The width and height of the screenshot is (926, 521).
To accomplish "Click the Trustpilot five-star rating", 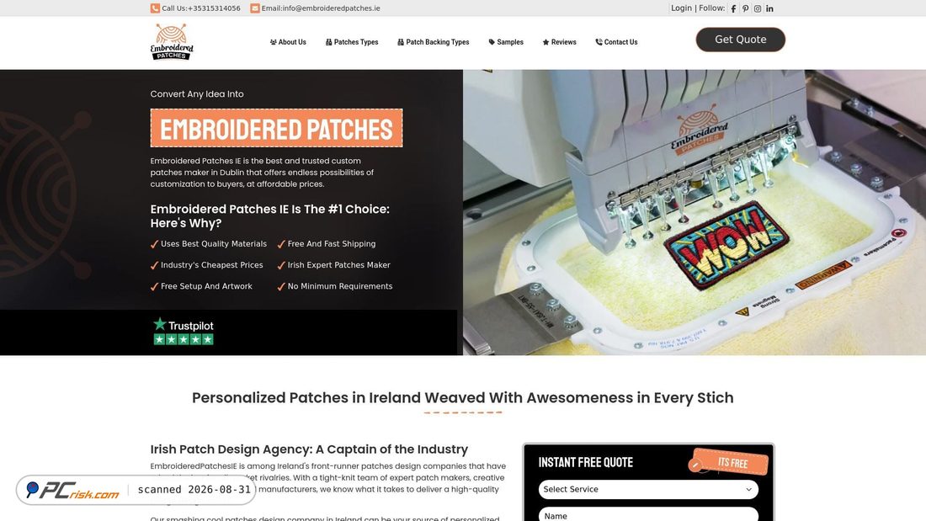I will click(184, 339).
